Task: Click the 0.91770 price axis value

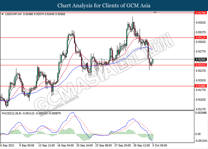Action: pos(201,90)
